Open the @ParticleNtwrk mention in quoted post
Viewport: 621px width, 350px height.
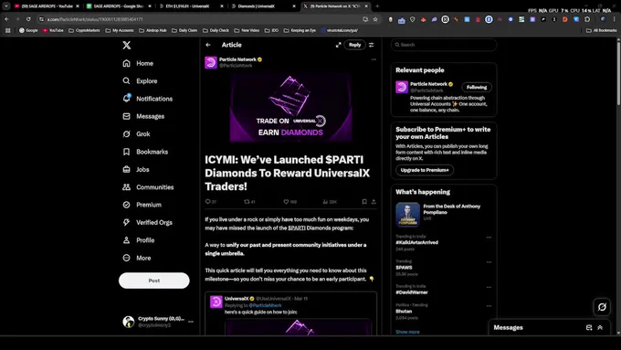[265, 305]
